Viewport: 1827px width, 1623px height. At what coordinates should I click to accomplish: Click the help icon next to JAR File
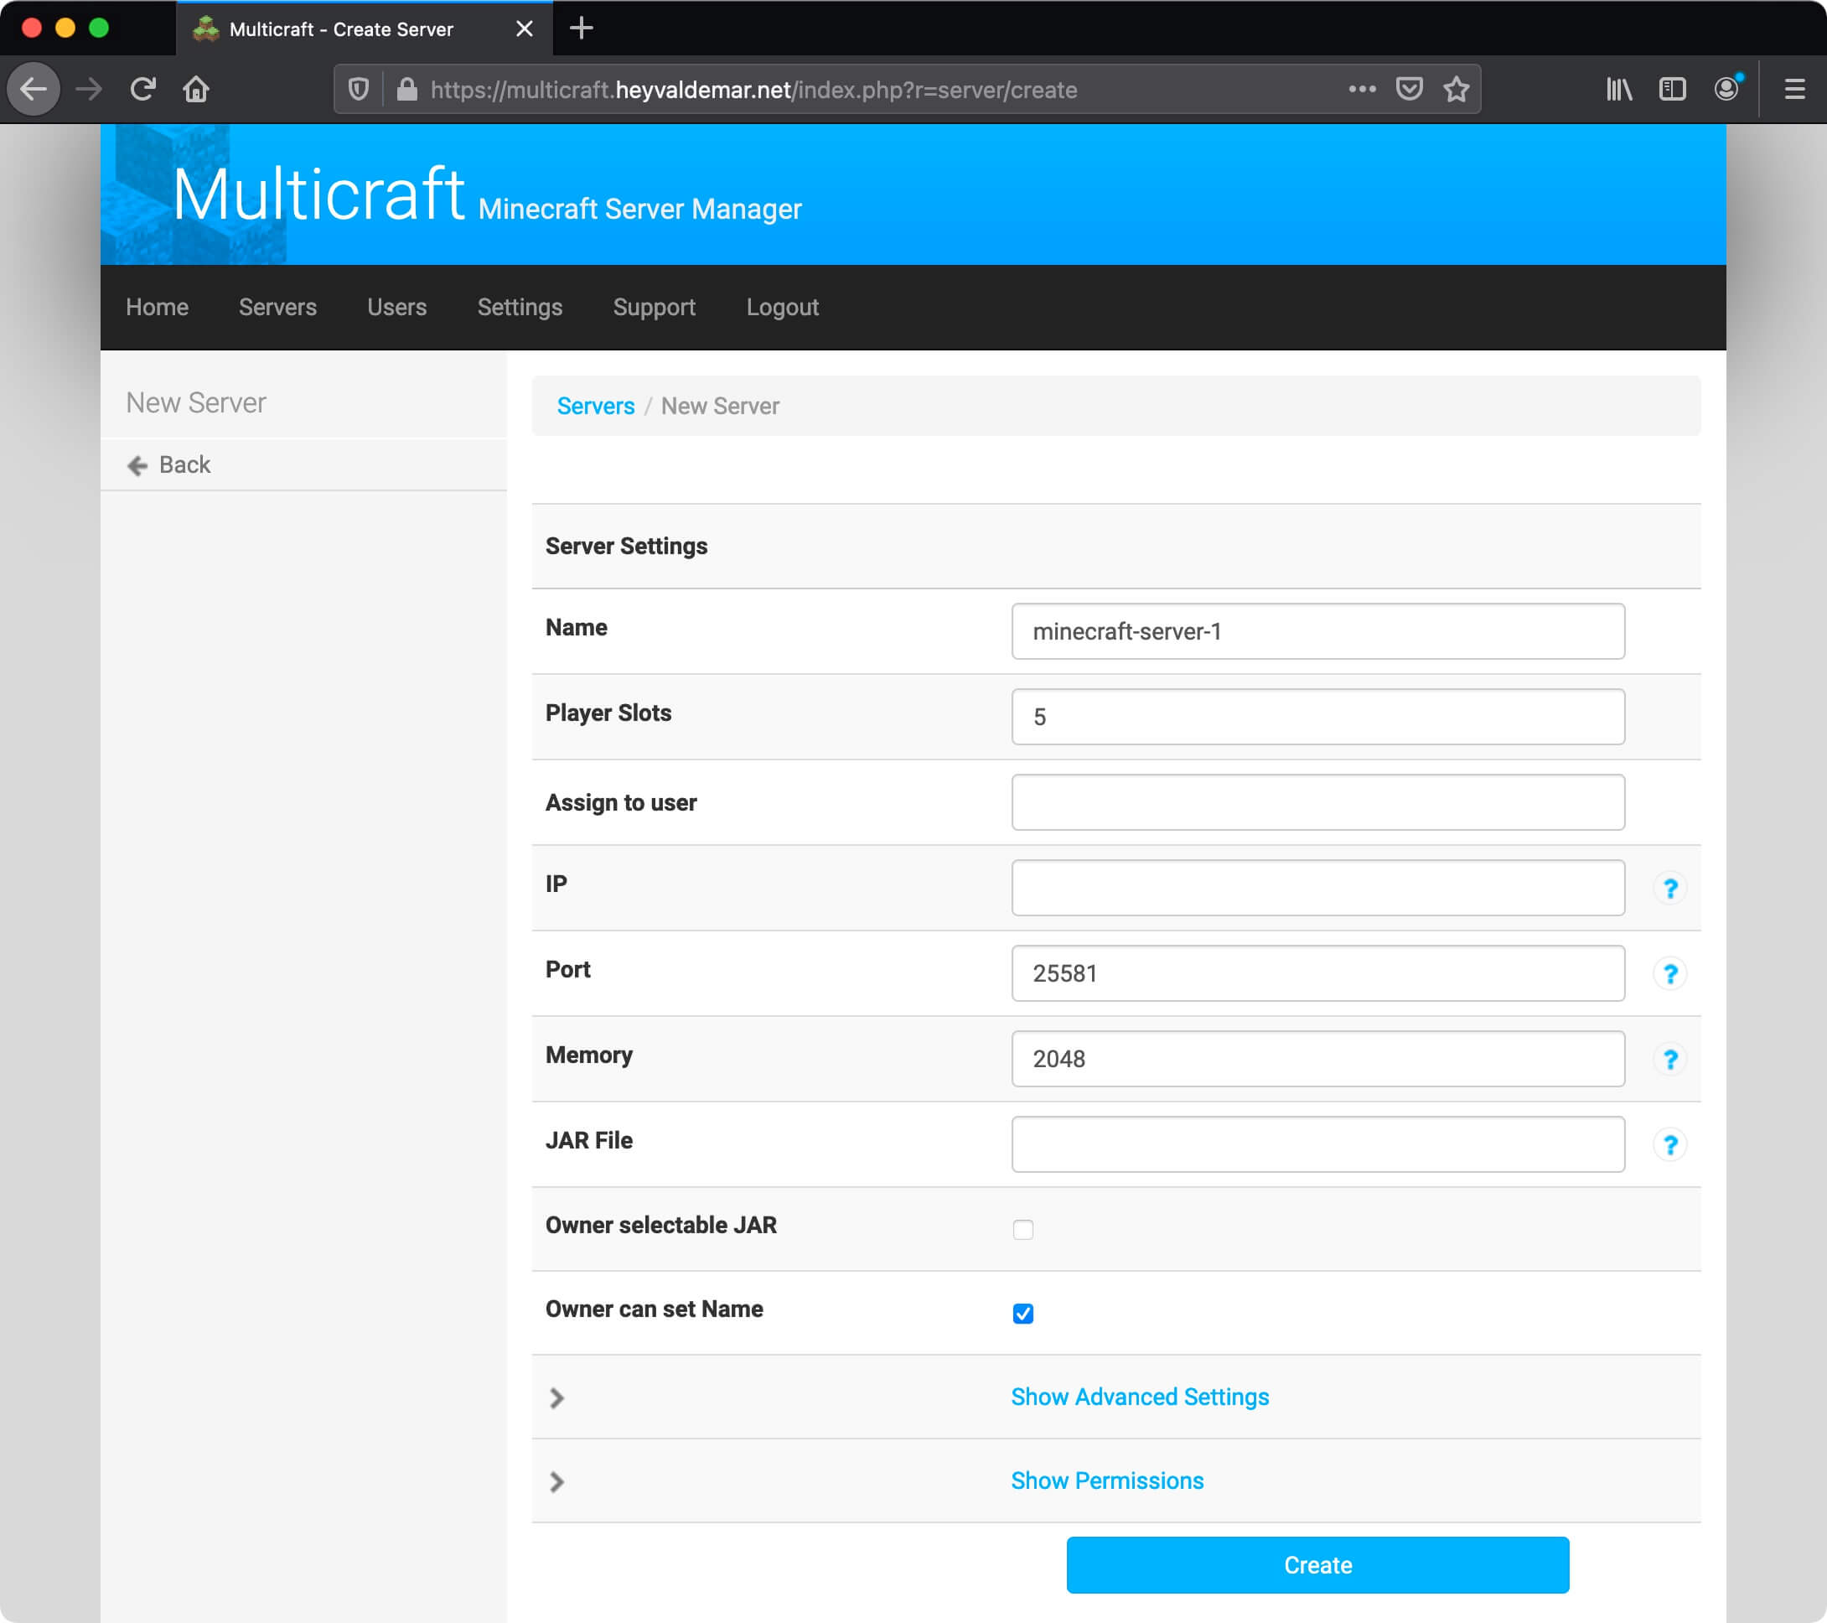click(1670, 1143)
